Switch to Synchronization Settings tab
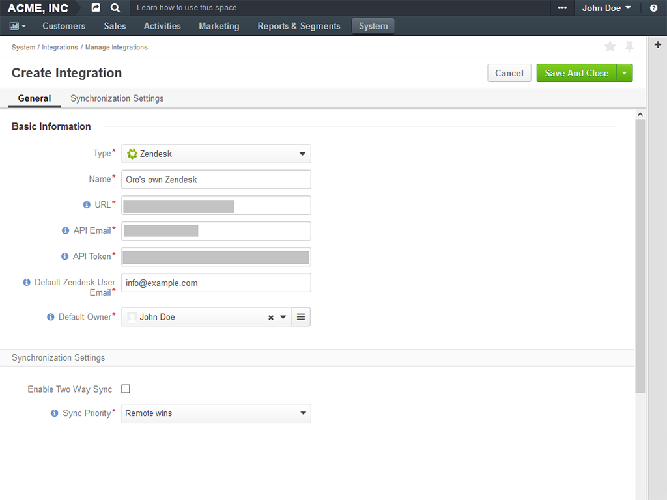This screenshot has height=500, width=667. tap(117, 98)
